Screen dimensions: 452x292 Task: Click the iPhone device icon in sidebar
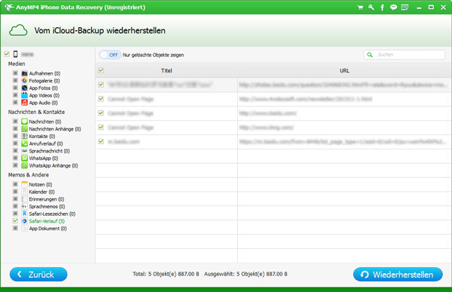pyautogui.click(x=16, y=54)
